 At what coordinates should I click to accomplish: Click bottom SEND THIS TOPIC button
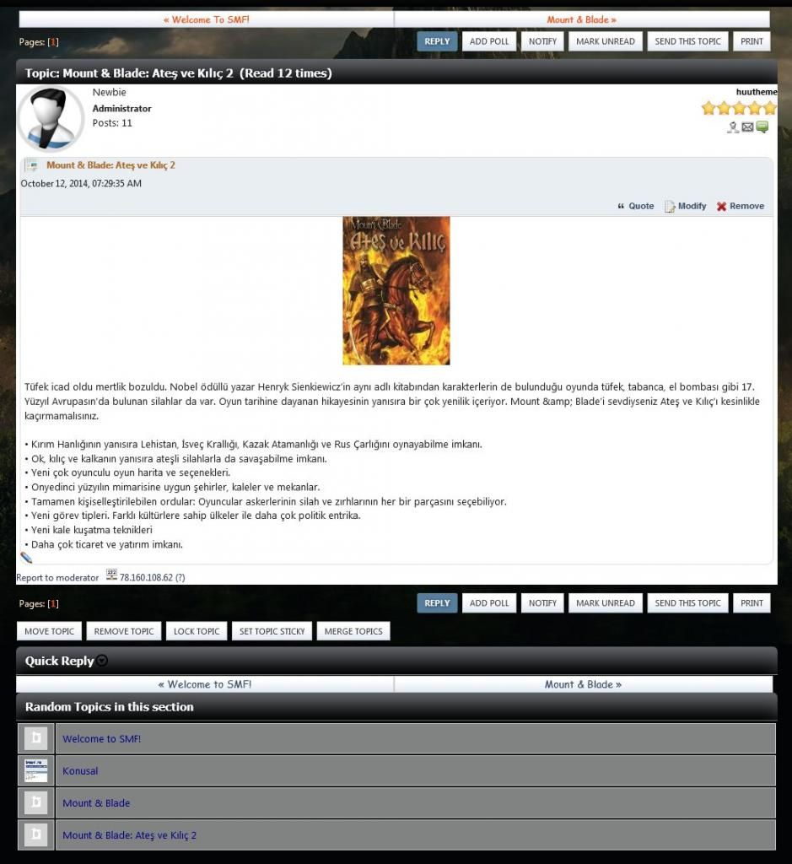[x=687, y=602]
